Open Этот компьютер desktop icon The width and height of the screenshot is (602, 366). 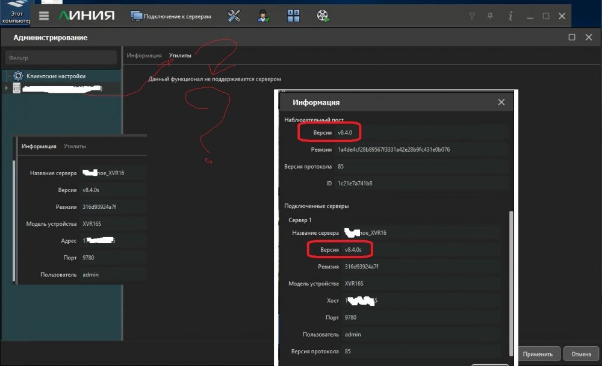pos(16,12)
